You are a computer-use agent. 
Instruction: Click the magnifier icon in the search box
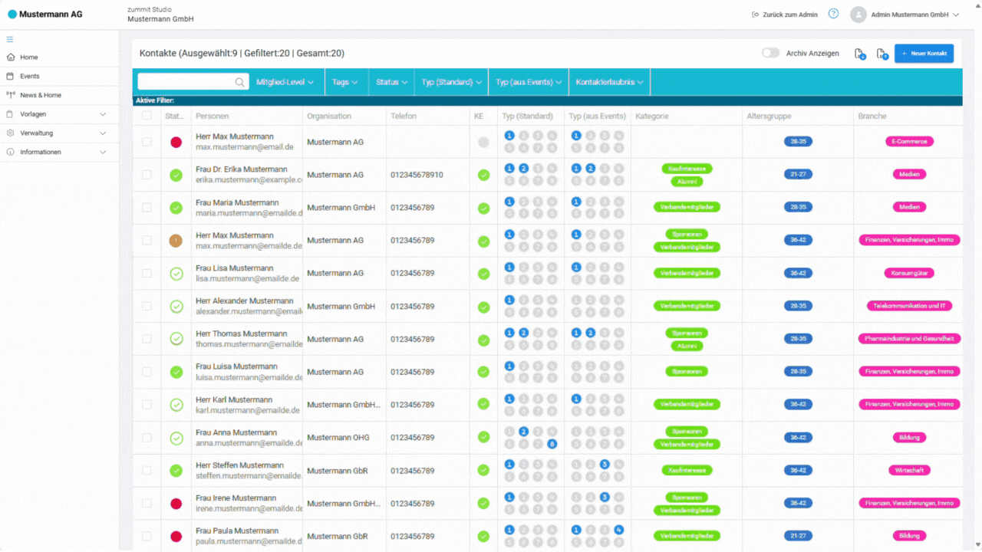[240, 82]
